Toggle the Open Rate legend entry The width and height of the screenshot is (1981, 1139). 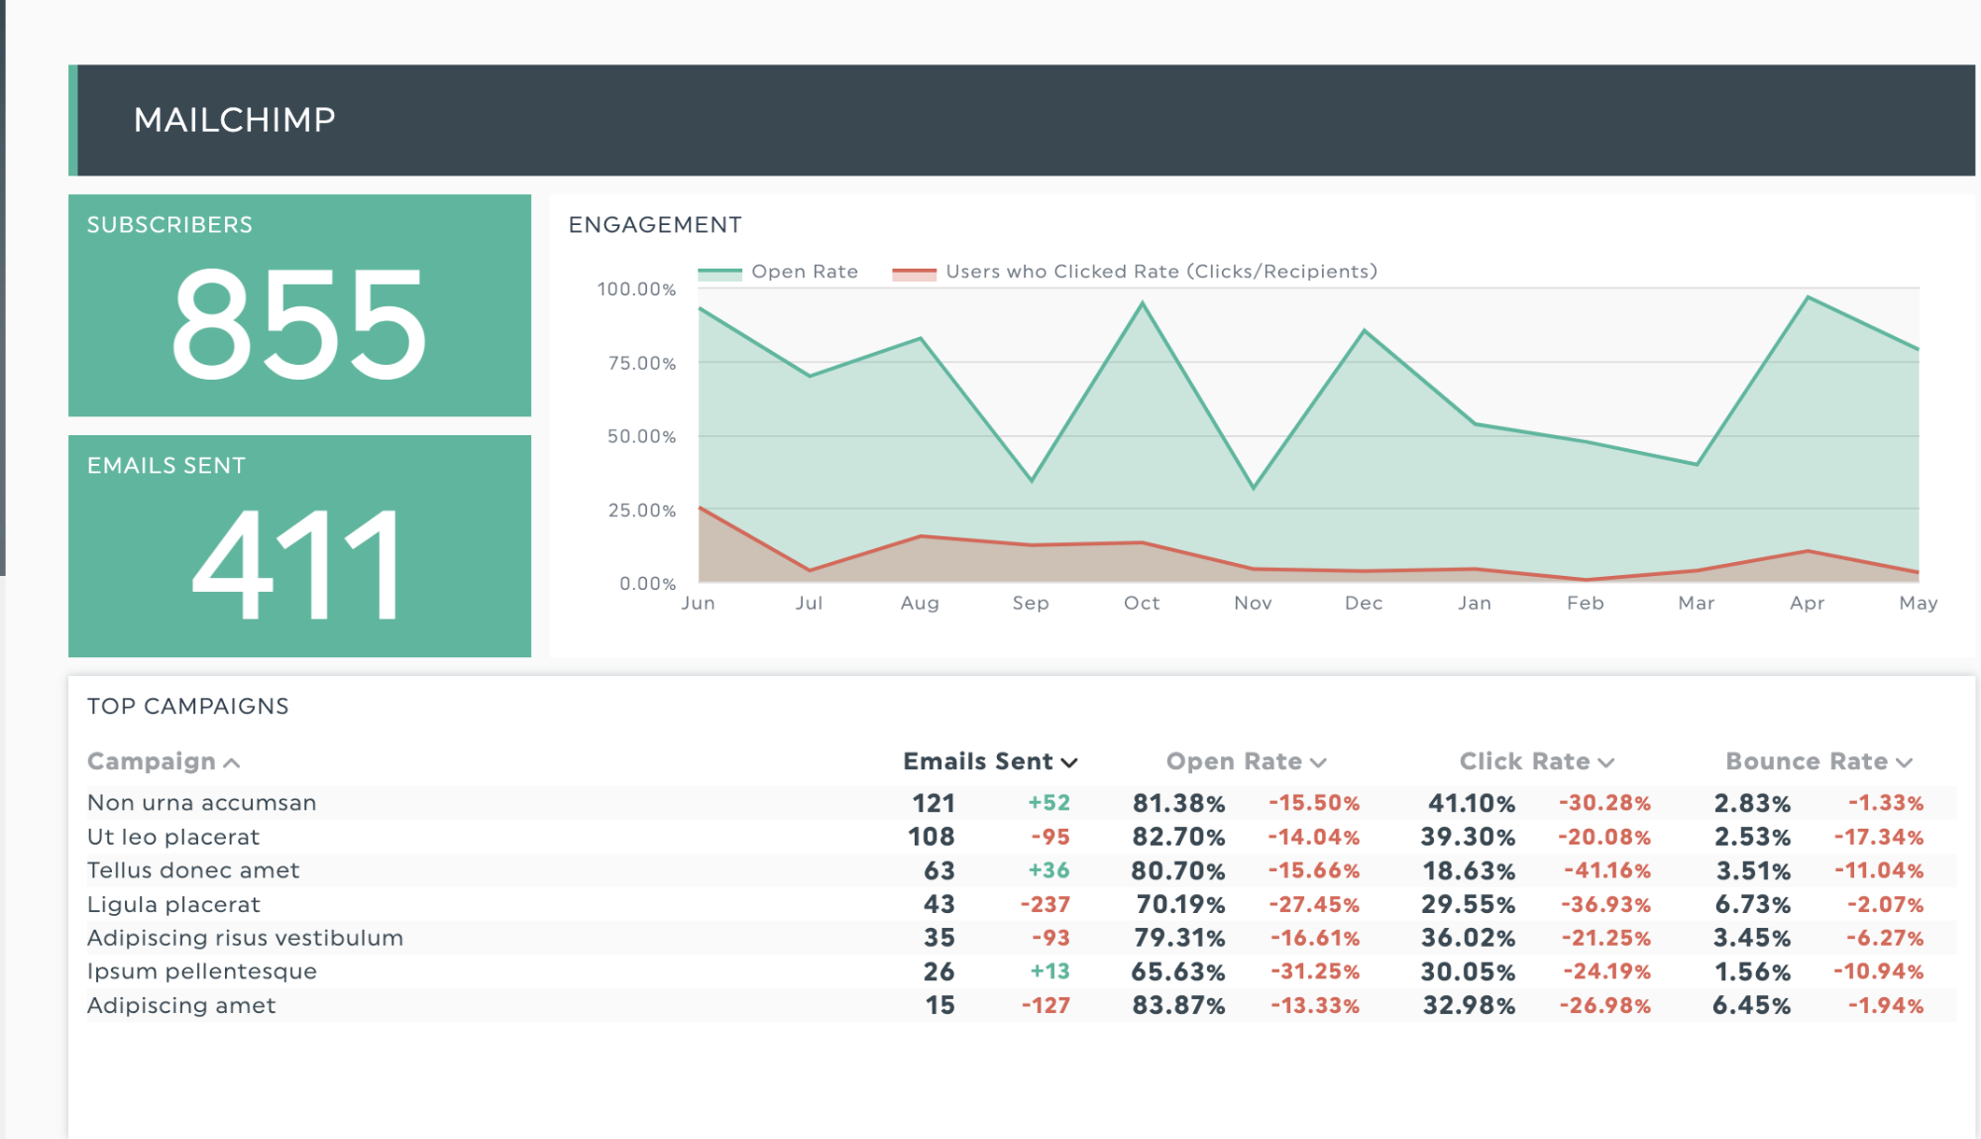(778, 272)
